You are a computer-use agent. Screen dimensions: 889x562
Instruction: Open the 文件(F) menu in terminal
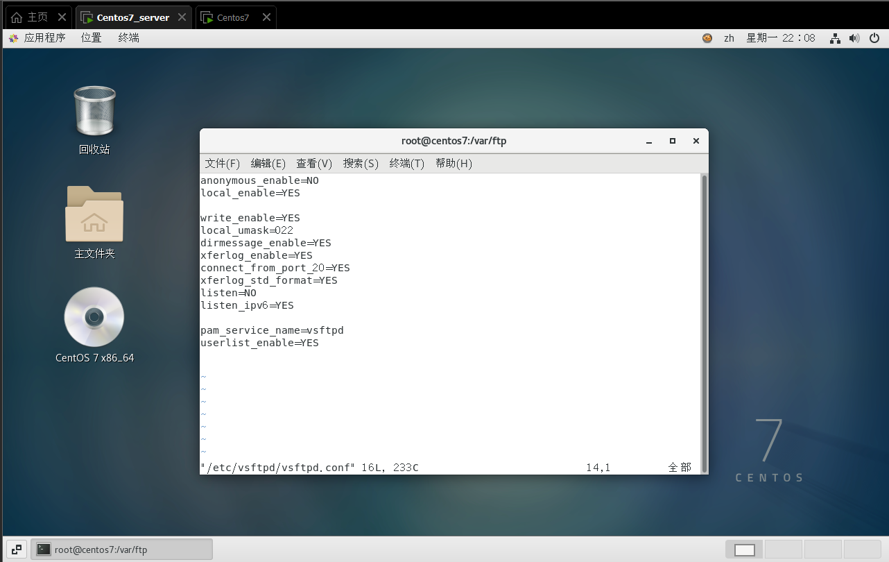tap(222, 164)
